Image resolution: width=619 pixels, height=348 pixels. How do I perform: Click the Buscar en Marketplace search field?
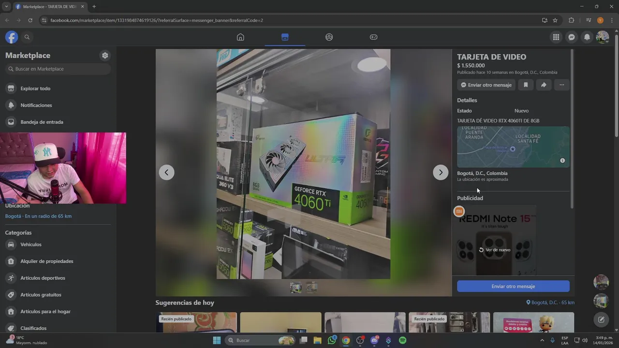pyautogui.click(x=58, y=69)
